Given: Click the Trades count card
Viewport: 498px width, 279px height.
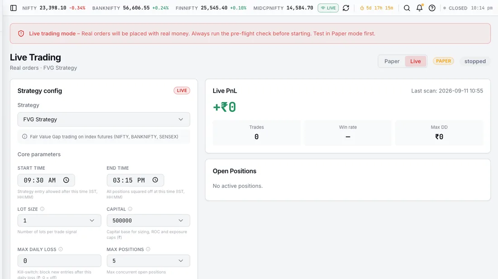Looking at the screenshot, I should point(257,133).
